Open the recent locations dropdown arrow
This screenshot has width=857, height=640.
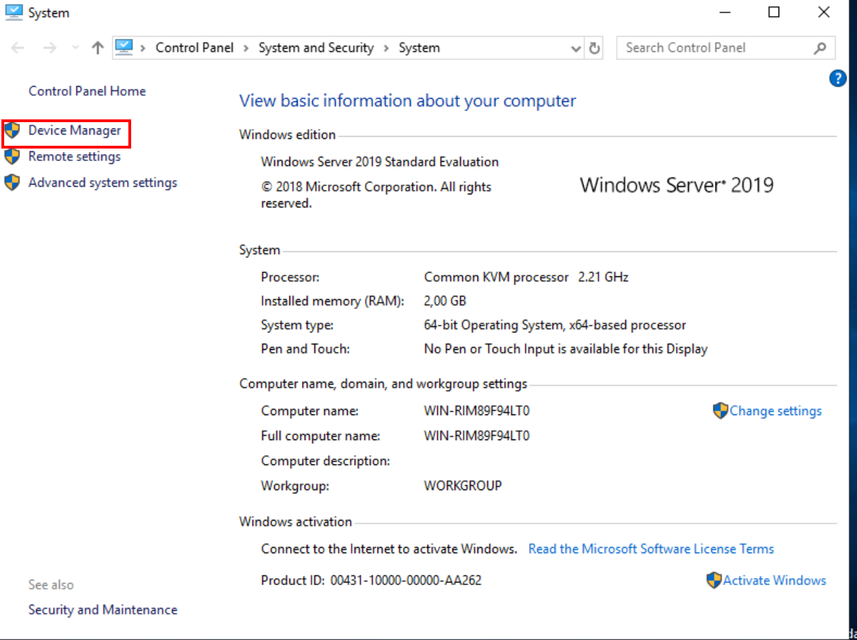pyautogui.click(x=75, y=48)
